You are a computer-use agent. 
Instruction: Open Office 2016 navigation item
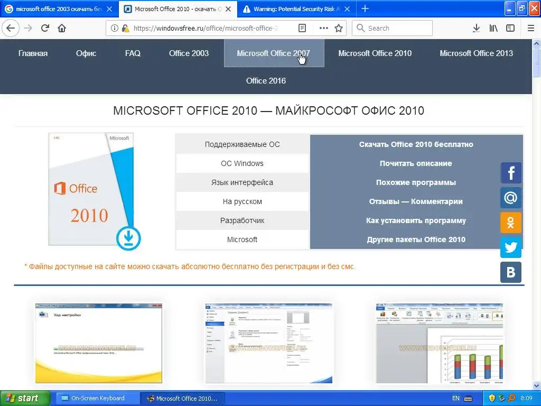click(x=266, y=80)
